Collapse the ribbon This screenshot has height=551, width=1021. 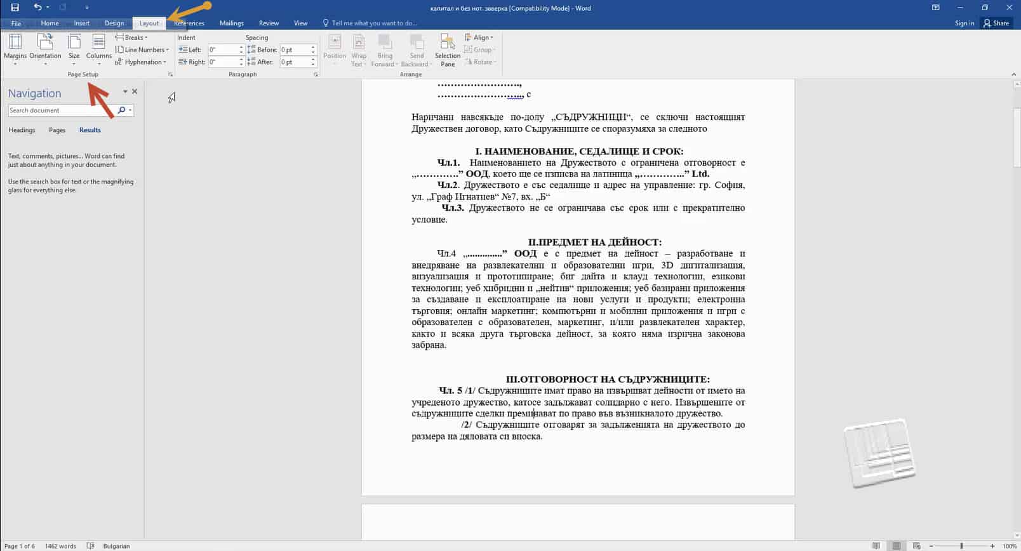pyautogui.click(x=1013, y=75)
